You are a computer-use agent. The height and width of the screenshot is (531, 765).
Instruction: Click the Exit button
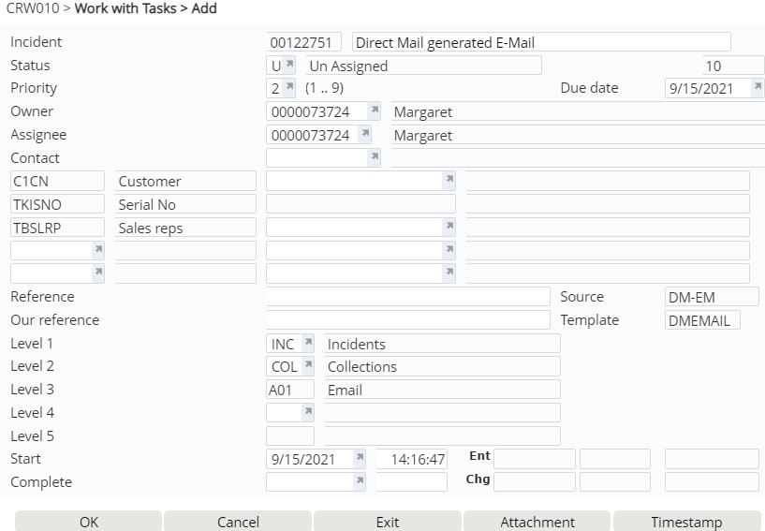coord(388,522)
